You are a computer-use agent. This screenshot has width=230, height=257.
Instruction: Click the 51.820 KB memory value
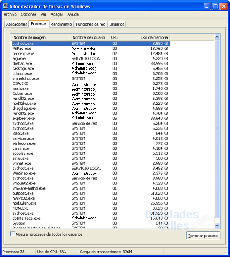coord(159,193)
